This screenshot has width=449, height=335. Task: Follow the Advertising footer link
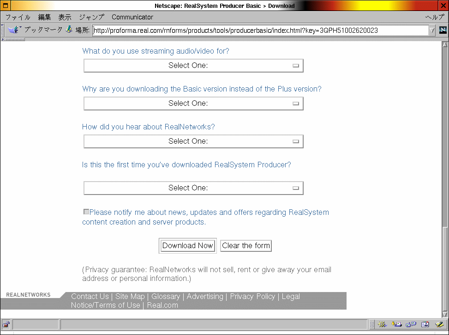tap(205, 296)
